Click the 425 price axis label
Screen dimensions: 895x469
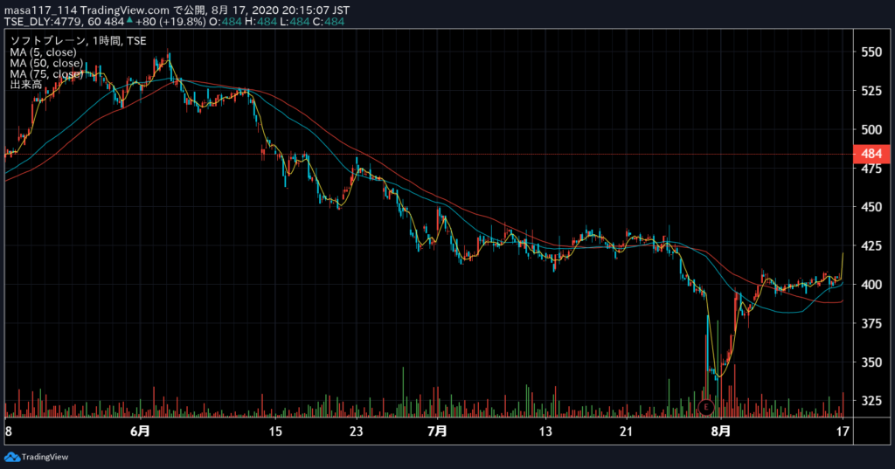click(871, 246)
